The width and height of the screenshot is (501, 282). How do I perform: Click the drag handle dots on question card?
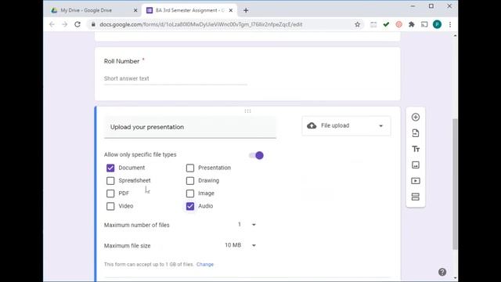coord(247,111)
